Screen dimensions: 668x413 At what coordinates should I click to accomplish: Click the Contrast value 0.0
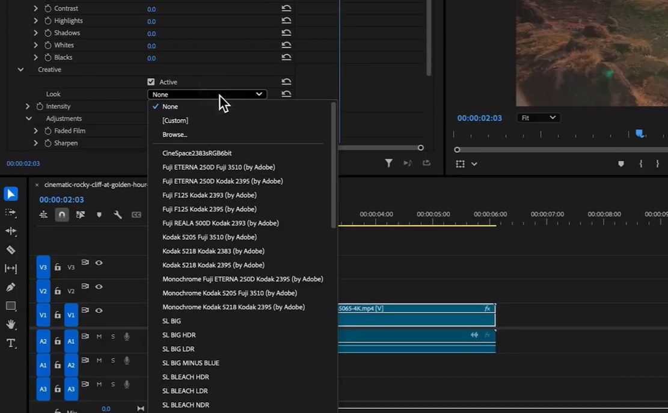[x=152, y=9]
